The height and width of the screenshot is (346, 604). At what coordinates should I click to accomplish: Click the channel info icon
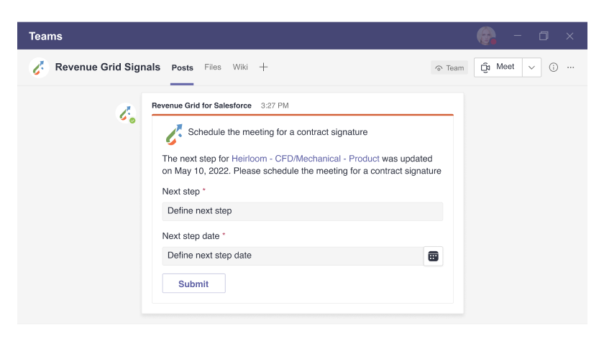553,67
